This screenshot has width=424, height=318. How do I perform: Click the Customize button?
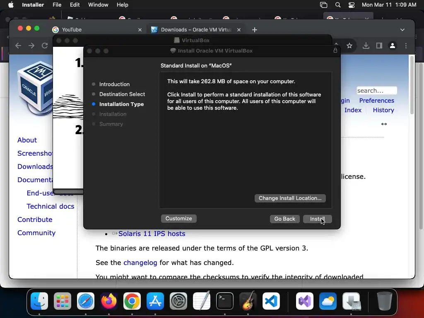pos(178,219)
